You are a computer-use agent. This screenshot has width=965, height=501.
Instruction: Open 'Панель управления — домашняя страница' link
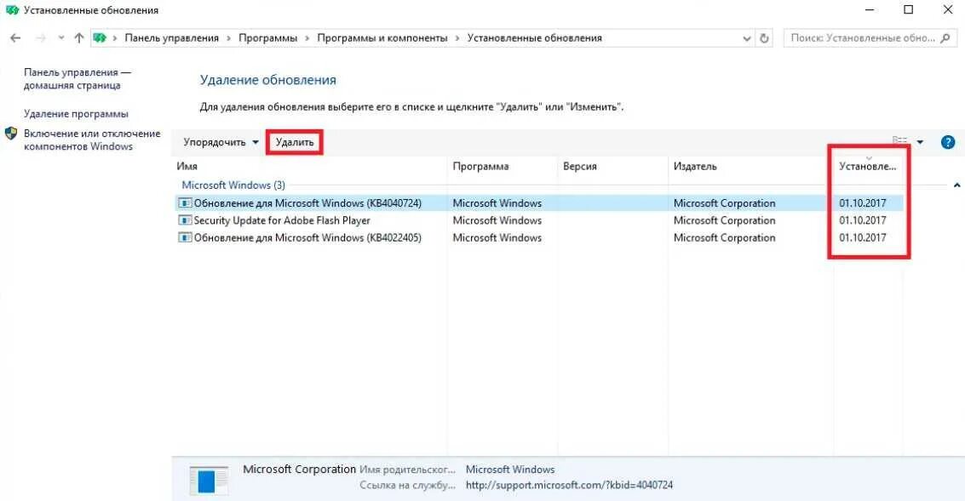(77, 79)
